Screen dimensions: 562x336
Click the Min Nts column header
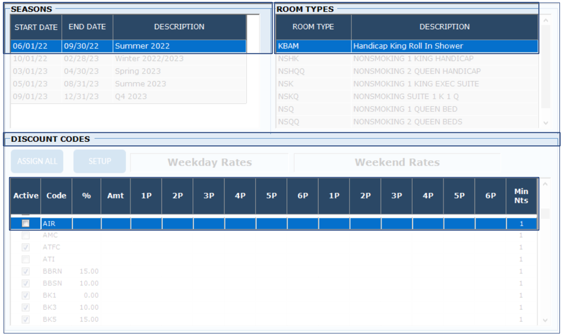[x=521, y=196]
